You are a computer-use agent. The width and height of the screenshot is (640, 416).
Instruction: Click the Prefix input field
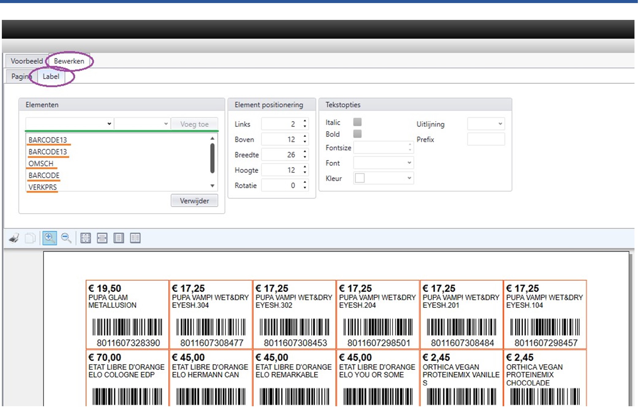pyautogui.click(x=486, y=139)
